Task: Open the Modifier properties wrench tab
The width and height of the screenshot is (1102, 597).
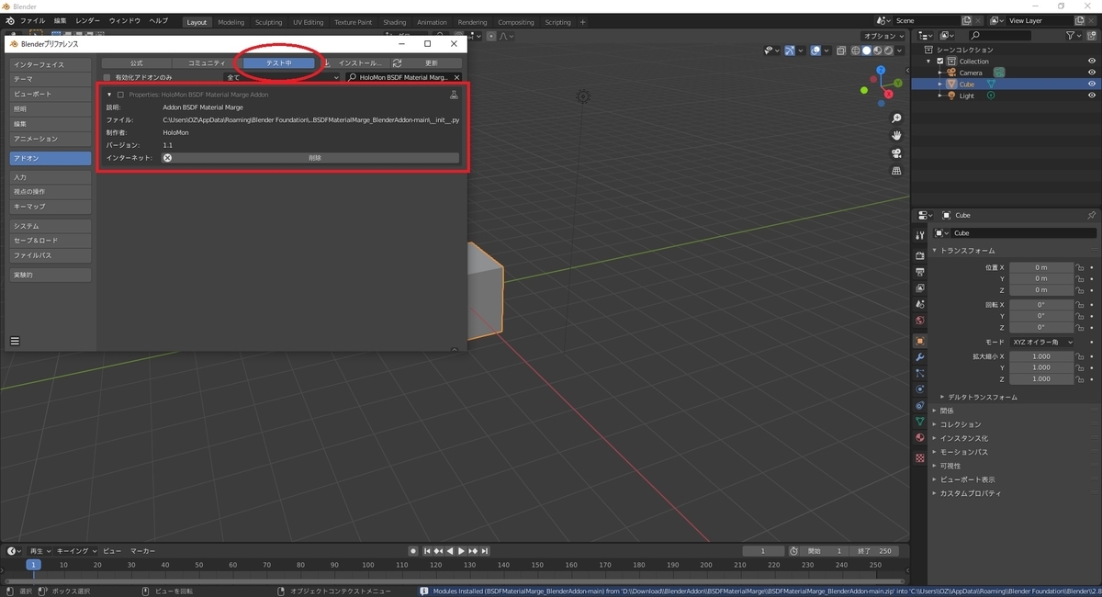Action: coord(919,356)
